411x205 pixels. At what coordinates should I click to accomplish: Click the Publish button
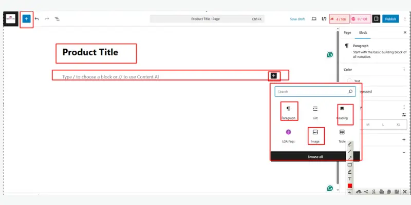(x=390, y=19)
